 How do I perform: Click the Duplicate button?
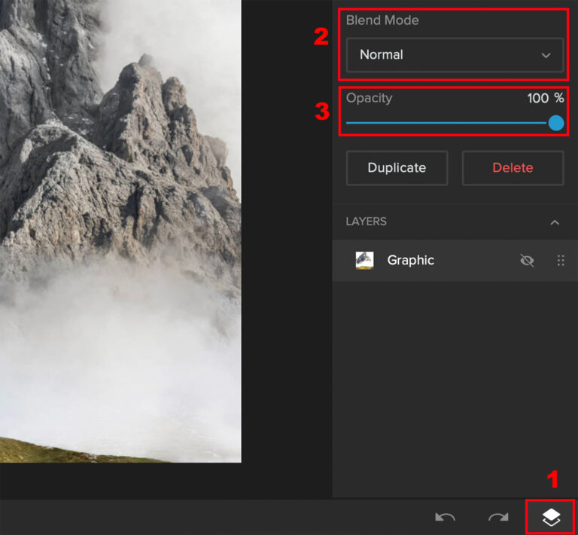(397, 168)
